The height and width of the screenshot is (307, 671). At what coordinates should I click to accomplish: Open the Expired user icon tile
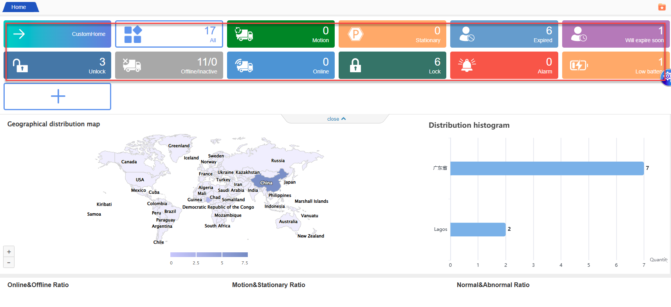point(467,34)
